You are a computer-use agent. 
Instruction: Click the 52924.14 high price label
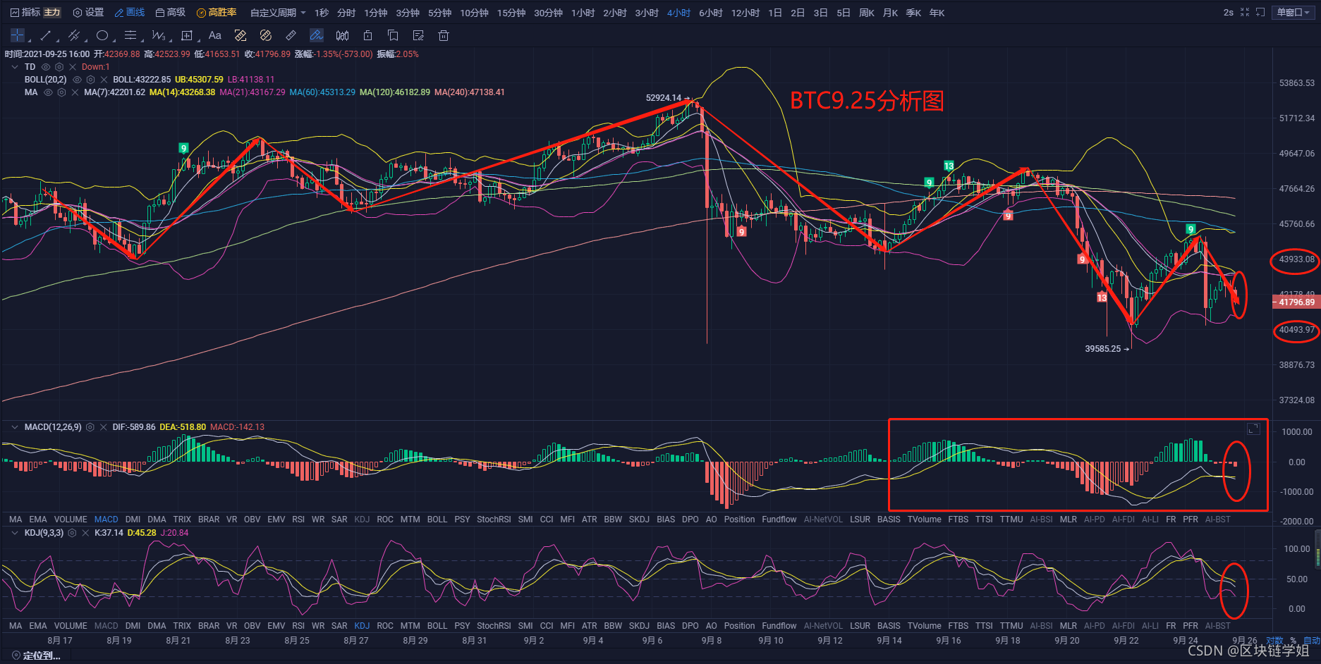point(664,98)
